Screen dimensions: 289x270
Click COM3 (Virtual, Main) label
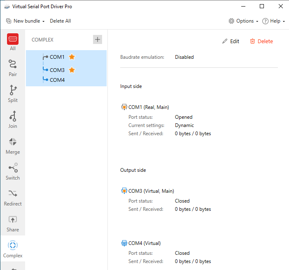click(x=151, y=191)
